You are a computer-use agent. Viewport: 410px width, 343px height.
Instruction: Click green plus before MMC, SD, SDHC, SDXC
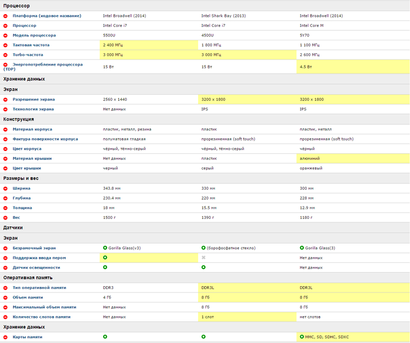[x=302, y=337]
